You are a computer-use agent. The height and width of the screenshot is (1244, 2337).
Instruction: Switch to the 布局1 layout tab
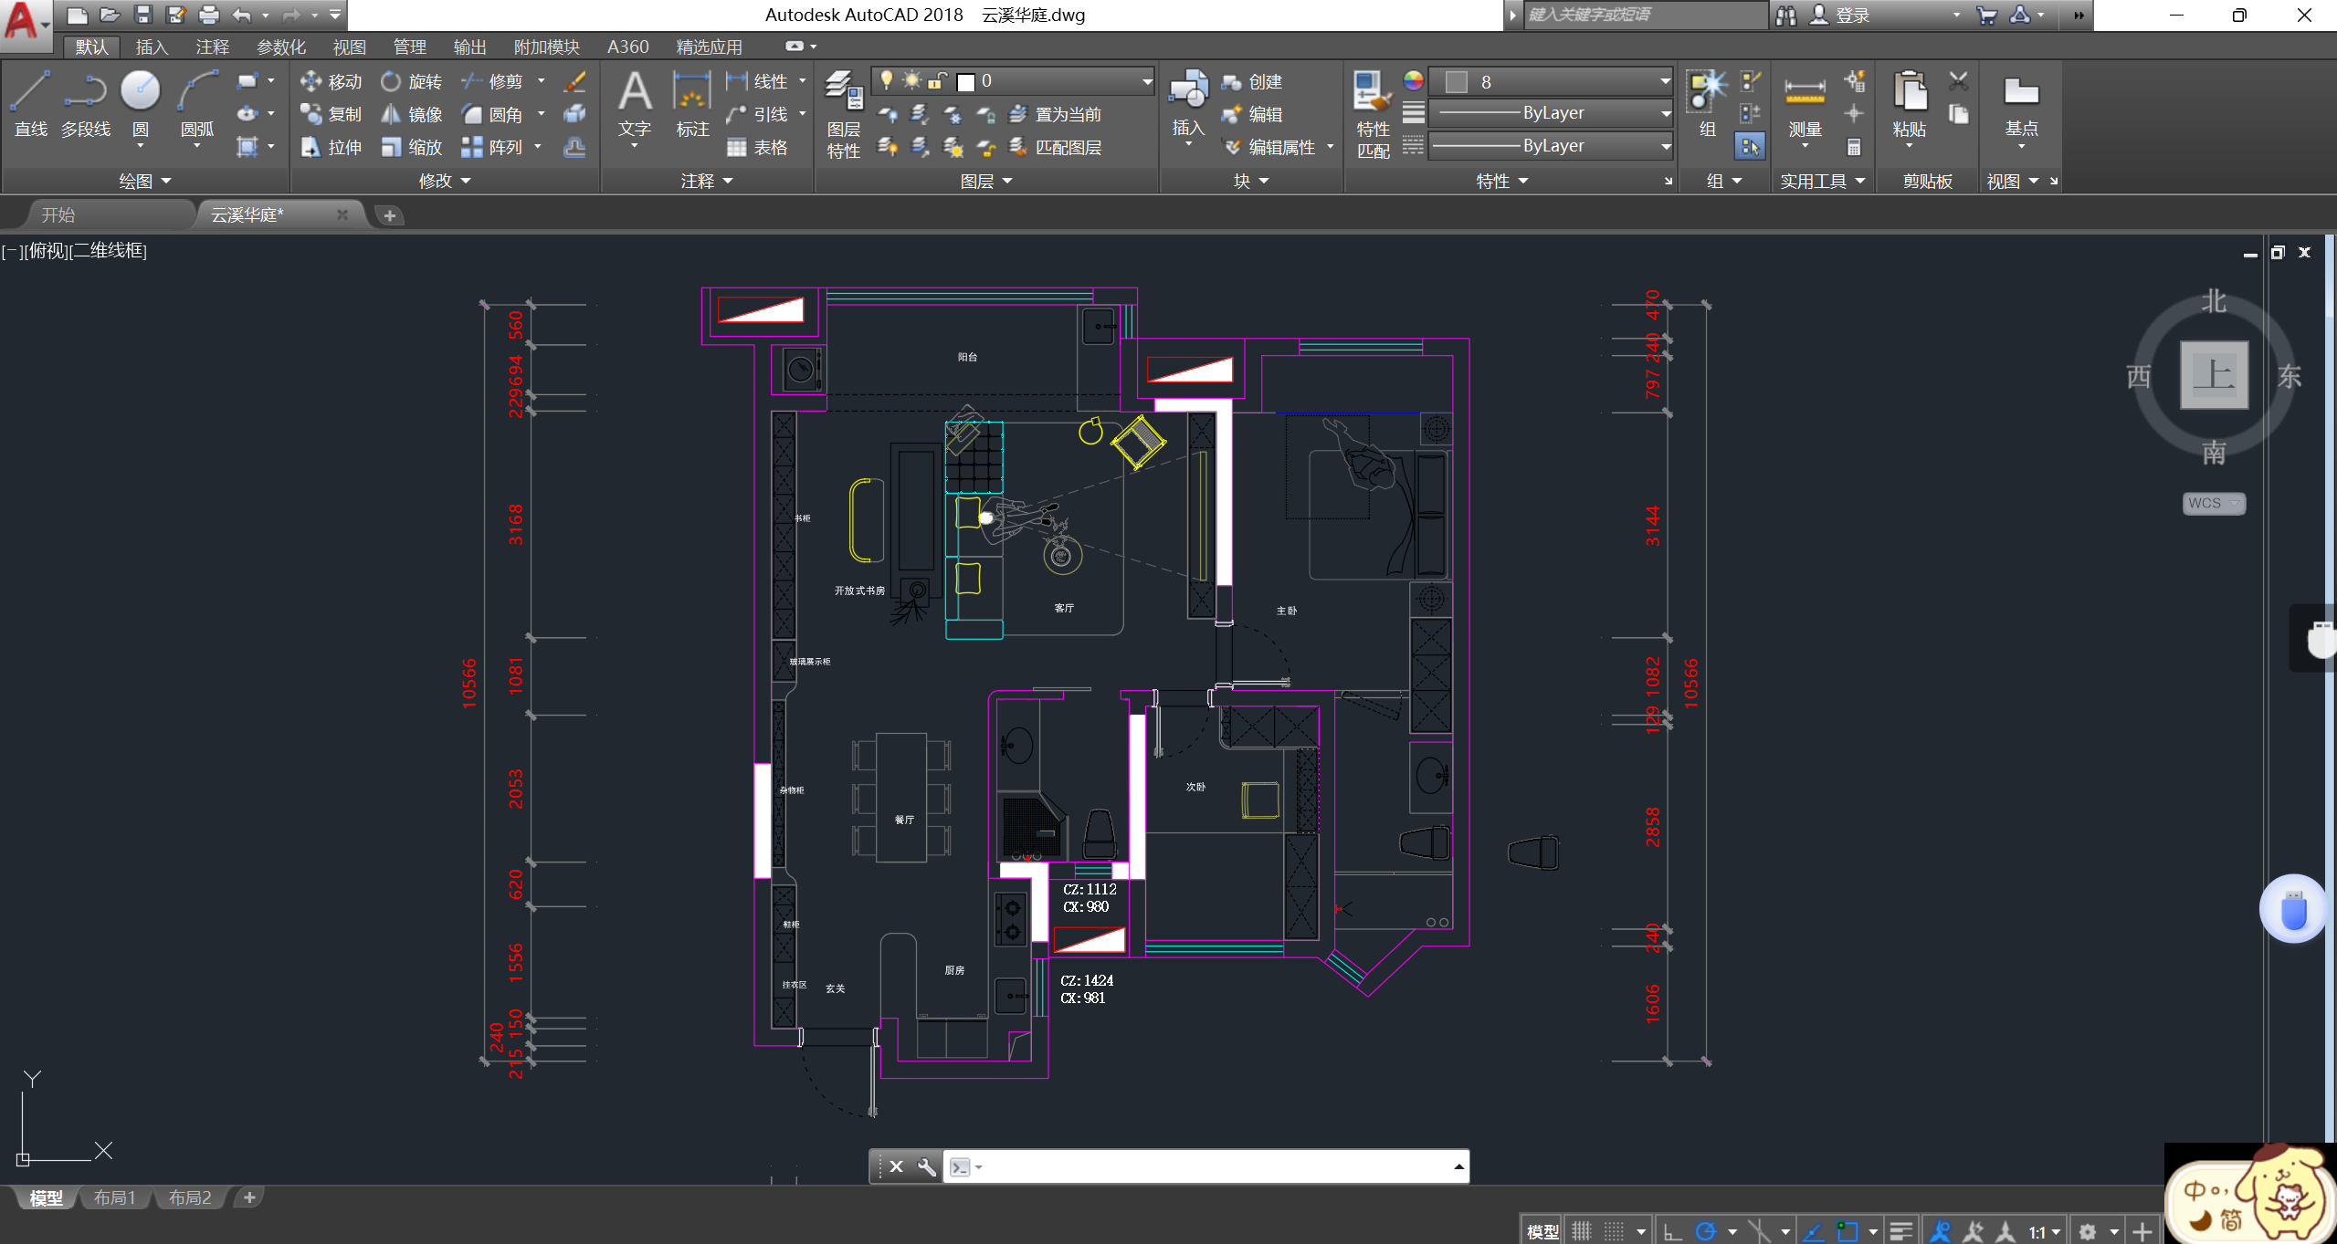pos(114,1197)
